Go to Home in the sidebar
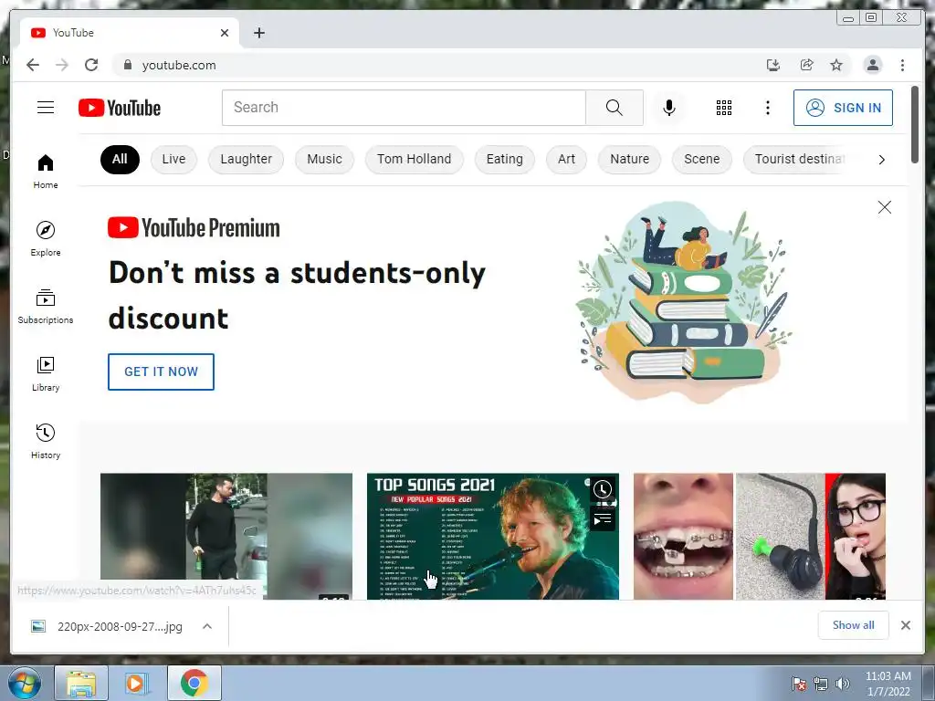Screen dimensions: 935x701 (x=46, y=171)
